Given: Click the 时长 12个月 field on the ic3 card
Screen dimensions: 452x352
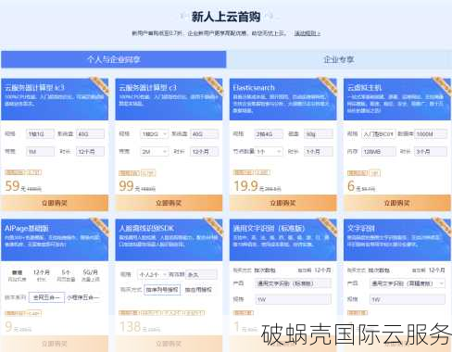Looking at the screenshot, I should click(90, 152).
